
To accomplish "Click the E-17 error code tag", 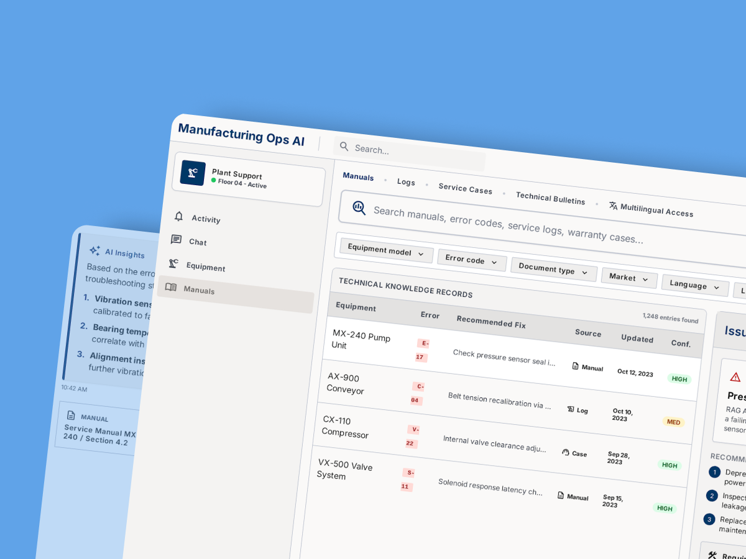I will [423, 350].
